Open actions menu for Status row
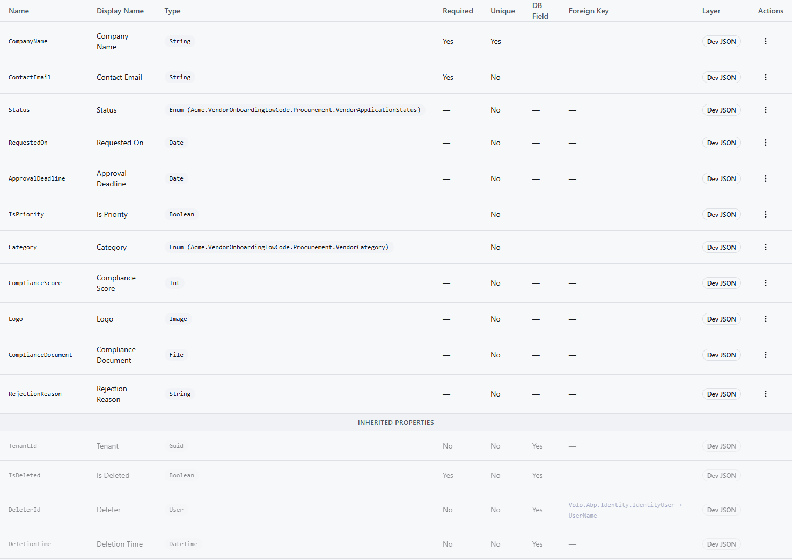The image size is (792, 560). [x=766, y=110]
